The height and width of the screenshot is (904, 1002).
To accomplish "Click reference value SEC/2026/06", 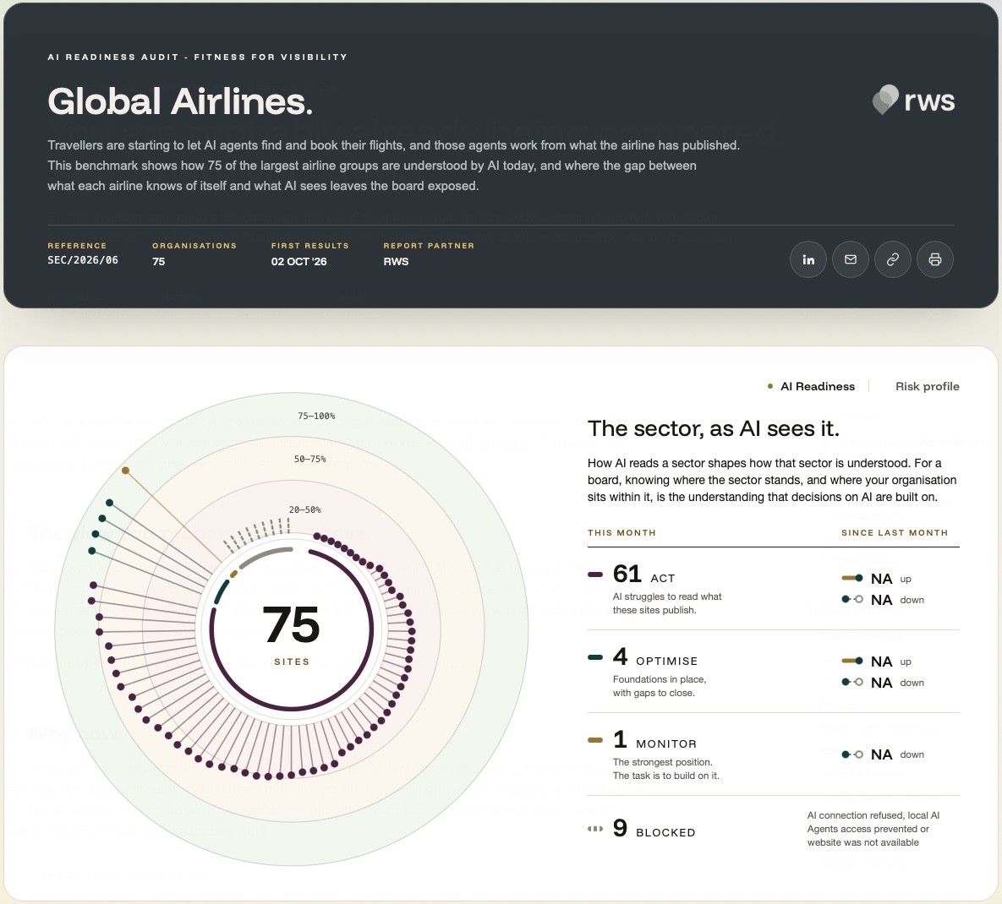I will point(82,260).
